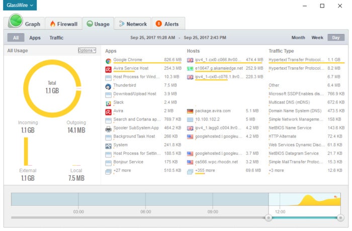
Task: Click the Bonjour Service icon
Action: 109,163
